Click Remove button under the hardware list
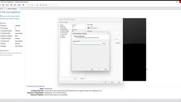The image size is (181, 102). tap(82, 78)
